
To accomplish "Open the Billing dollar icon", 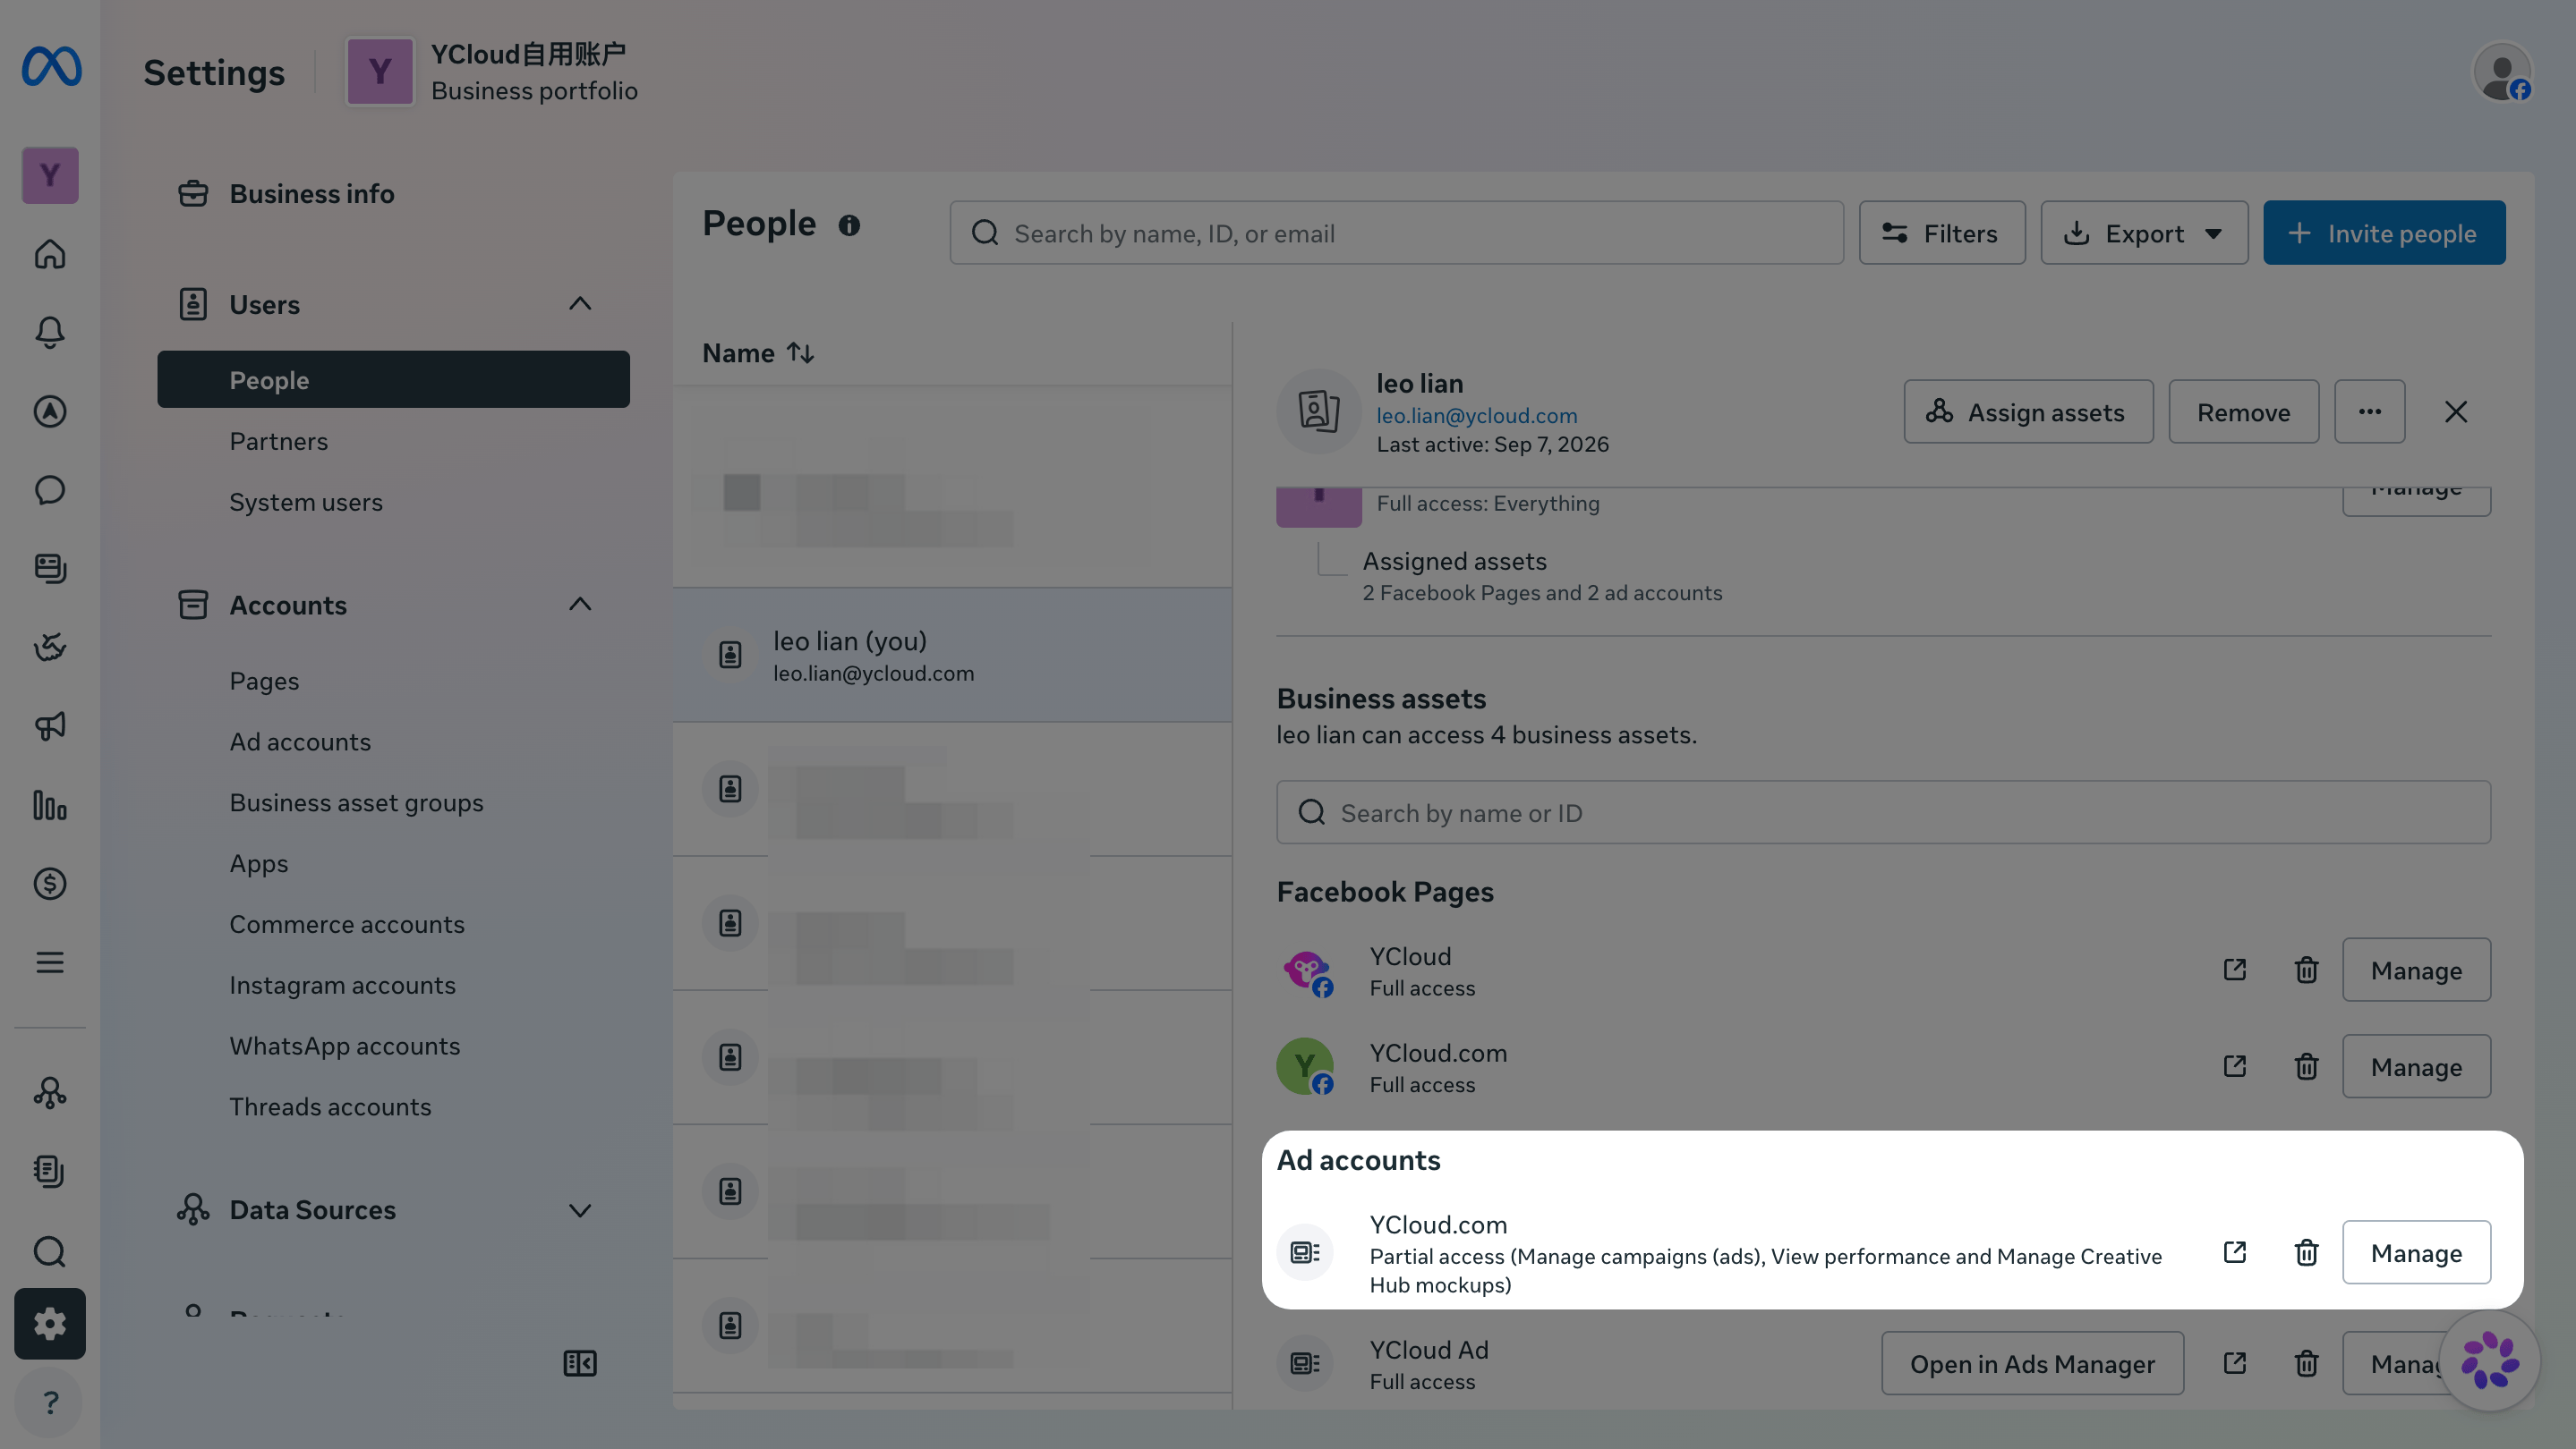I will (x=50, y=884).
